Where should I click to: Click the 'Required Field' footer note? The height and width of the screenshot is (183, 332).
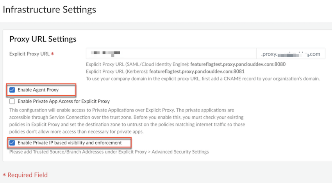[x=27, y=175]
